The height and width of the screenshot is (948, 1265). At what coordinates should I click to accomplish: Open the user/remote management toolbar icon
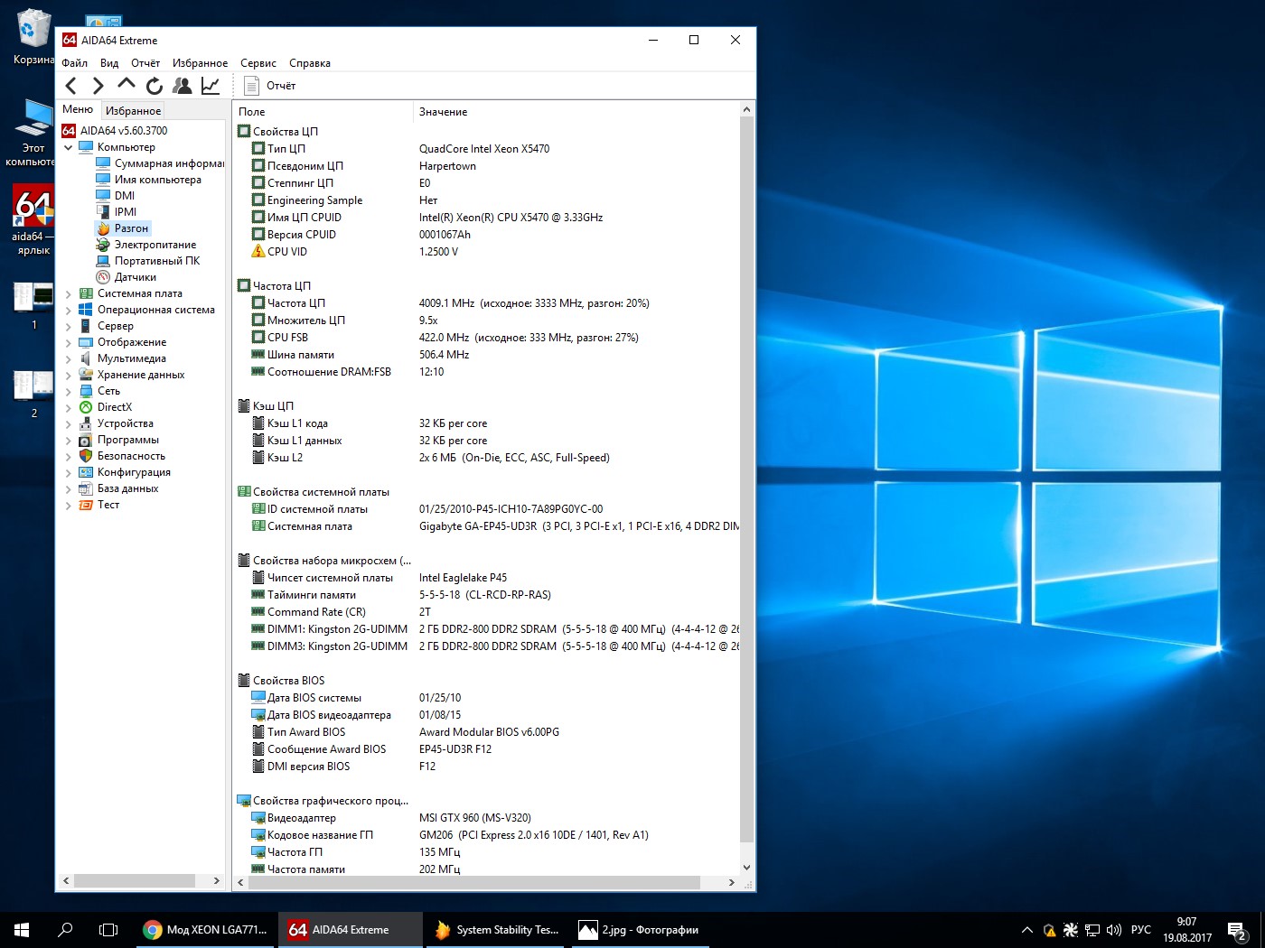[183, 86]
